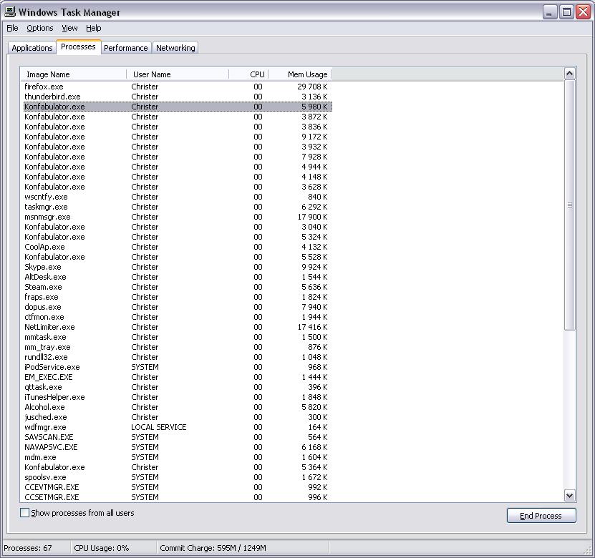The width and height of the screenshot is (595, 558).
Task: Select the Alcohol.exe process
Action: [178, 407]
